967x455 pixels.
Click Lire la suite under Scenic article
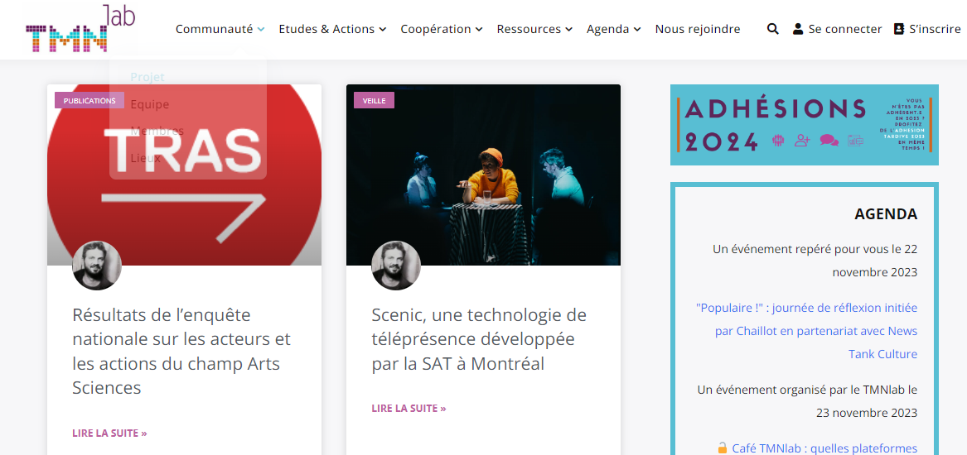click(x=409, y=408)
